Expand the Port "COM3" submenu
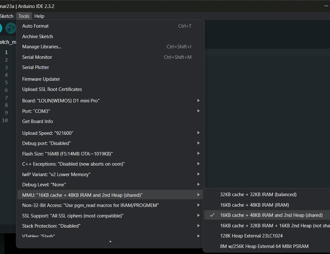The height and width of the screenshot is (254, 330). (110, 111)
